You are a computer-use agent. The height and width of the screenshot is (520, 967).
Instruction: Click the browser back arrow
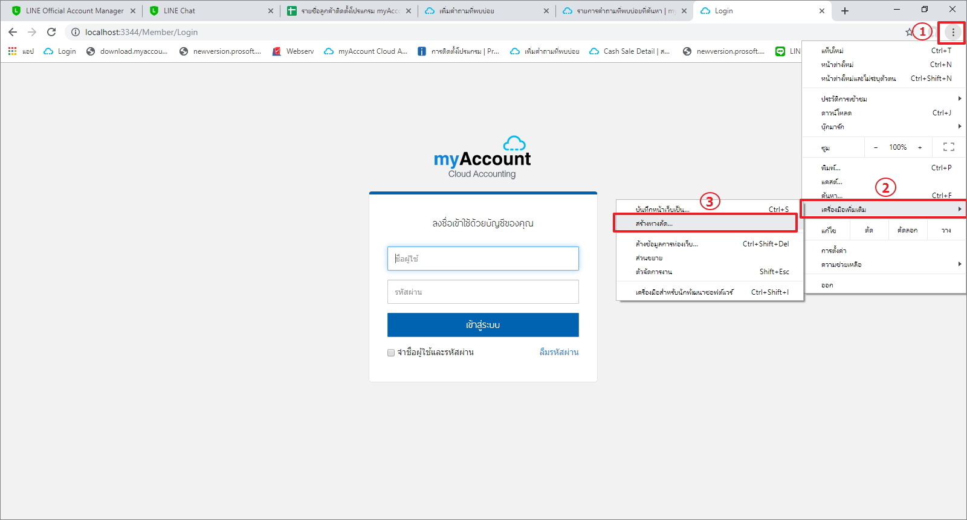pyautogui.click(x=13, y=32)
